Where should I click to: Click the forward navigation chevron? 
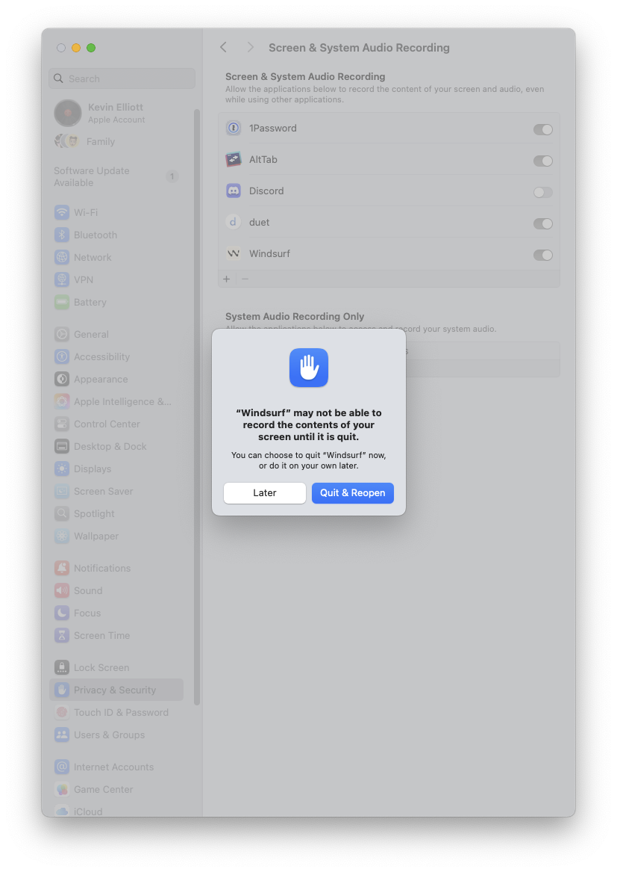point(251,48)
